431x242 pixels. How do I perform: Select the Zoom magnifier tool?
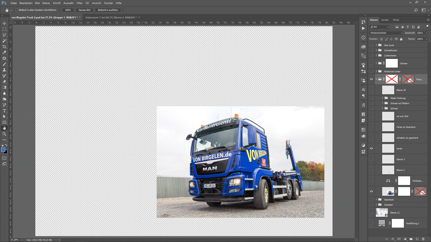(x=4, y=134)
